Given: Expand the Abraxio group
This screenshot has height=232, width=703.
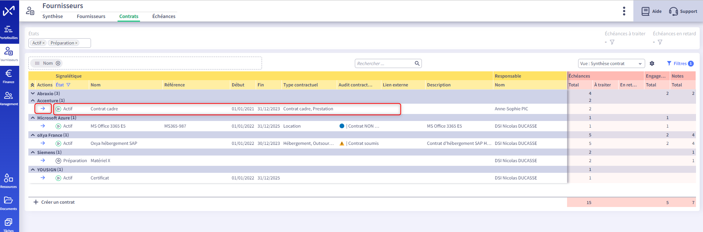Looking at the screenshot, I should (33, 93).
